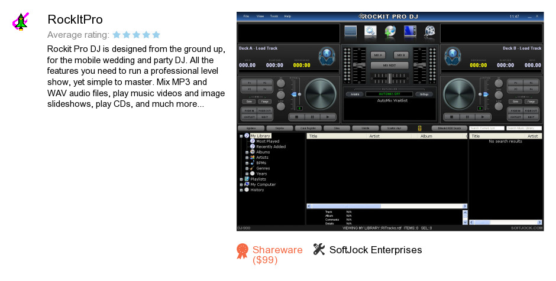The image size is (556, 281).
Task: Open the Help menu
Action: click(287, 17)
